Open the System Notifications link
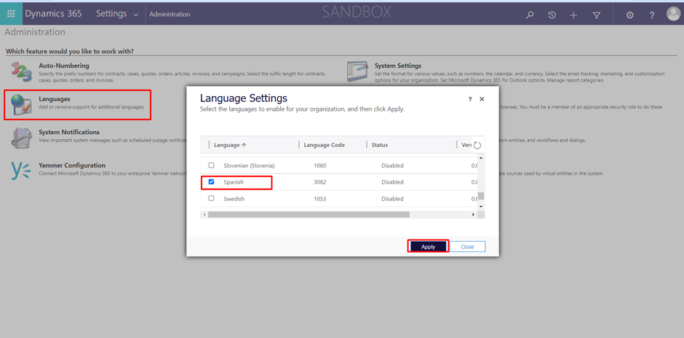Image resolution: width=684 pixels, height=338 pixels. click(69, 132)
